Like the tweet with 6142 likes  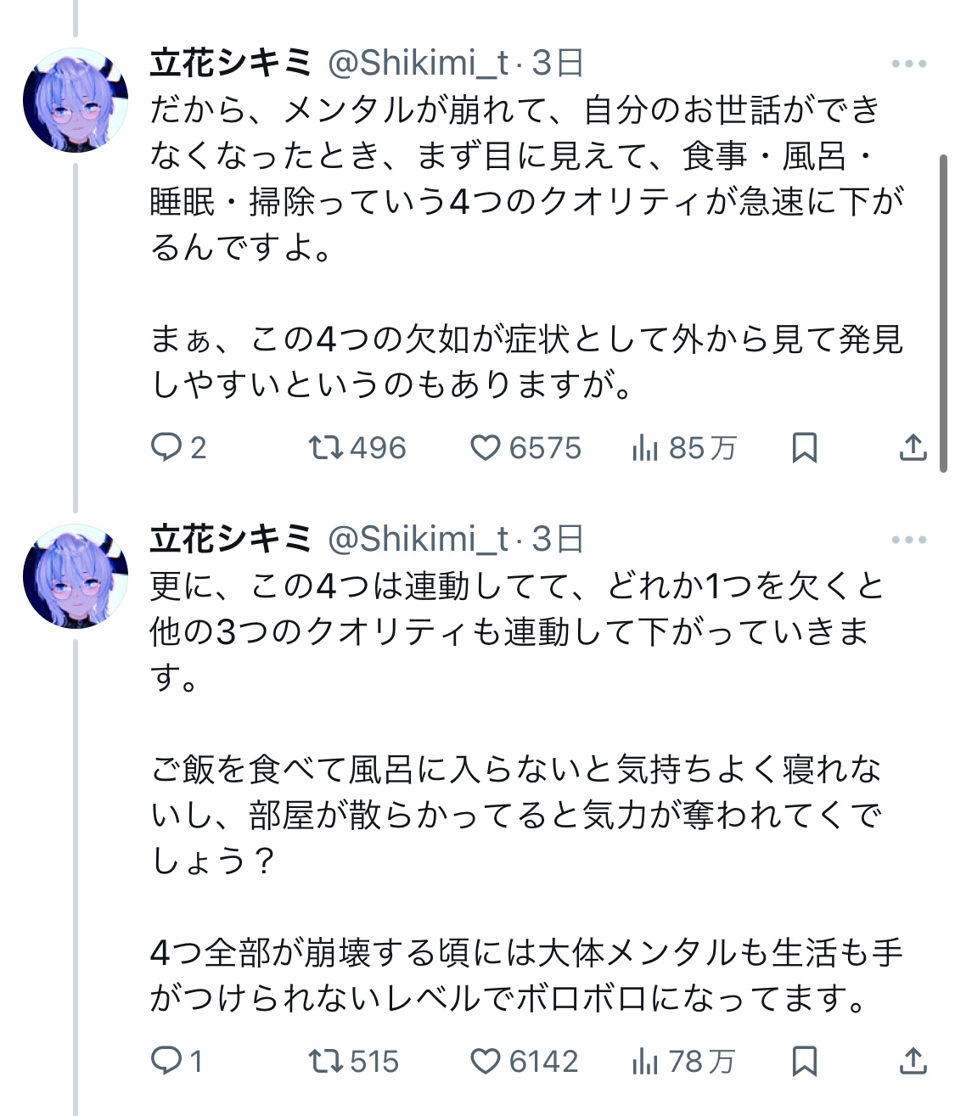[x=525, y=1061]
